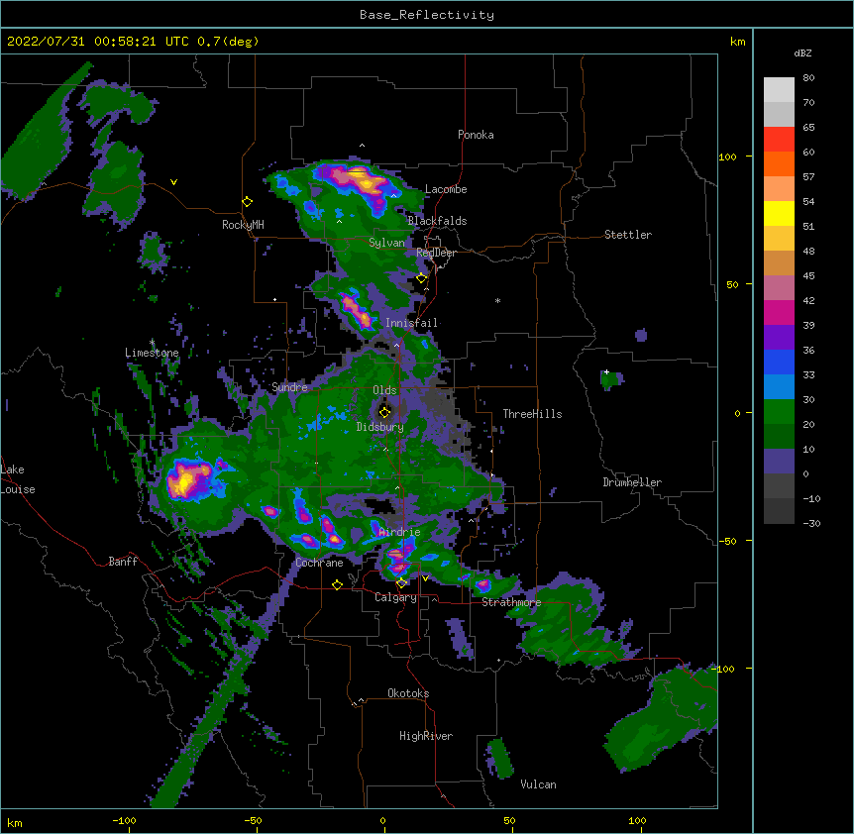Select the Cochrane label
The height and width of the screenshot is (834, 854).
pyautogui.click(x=319, y=563)
